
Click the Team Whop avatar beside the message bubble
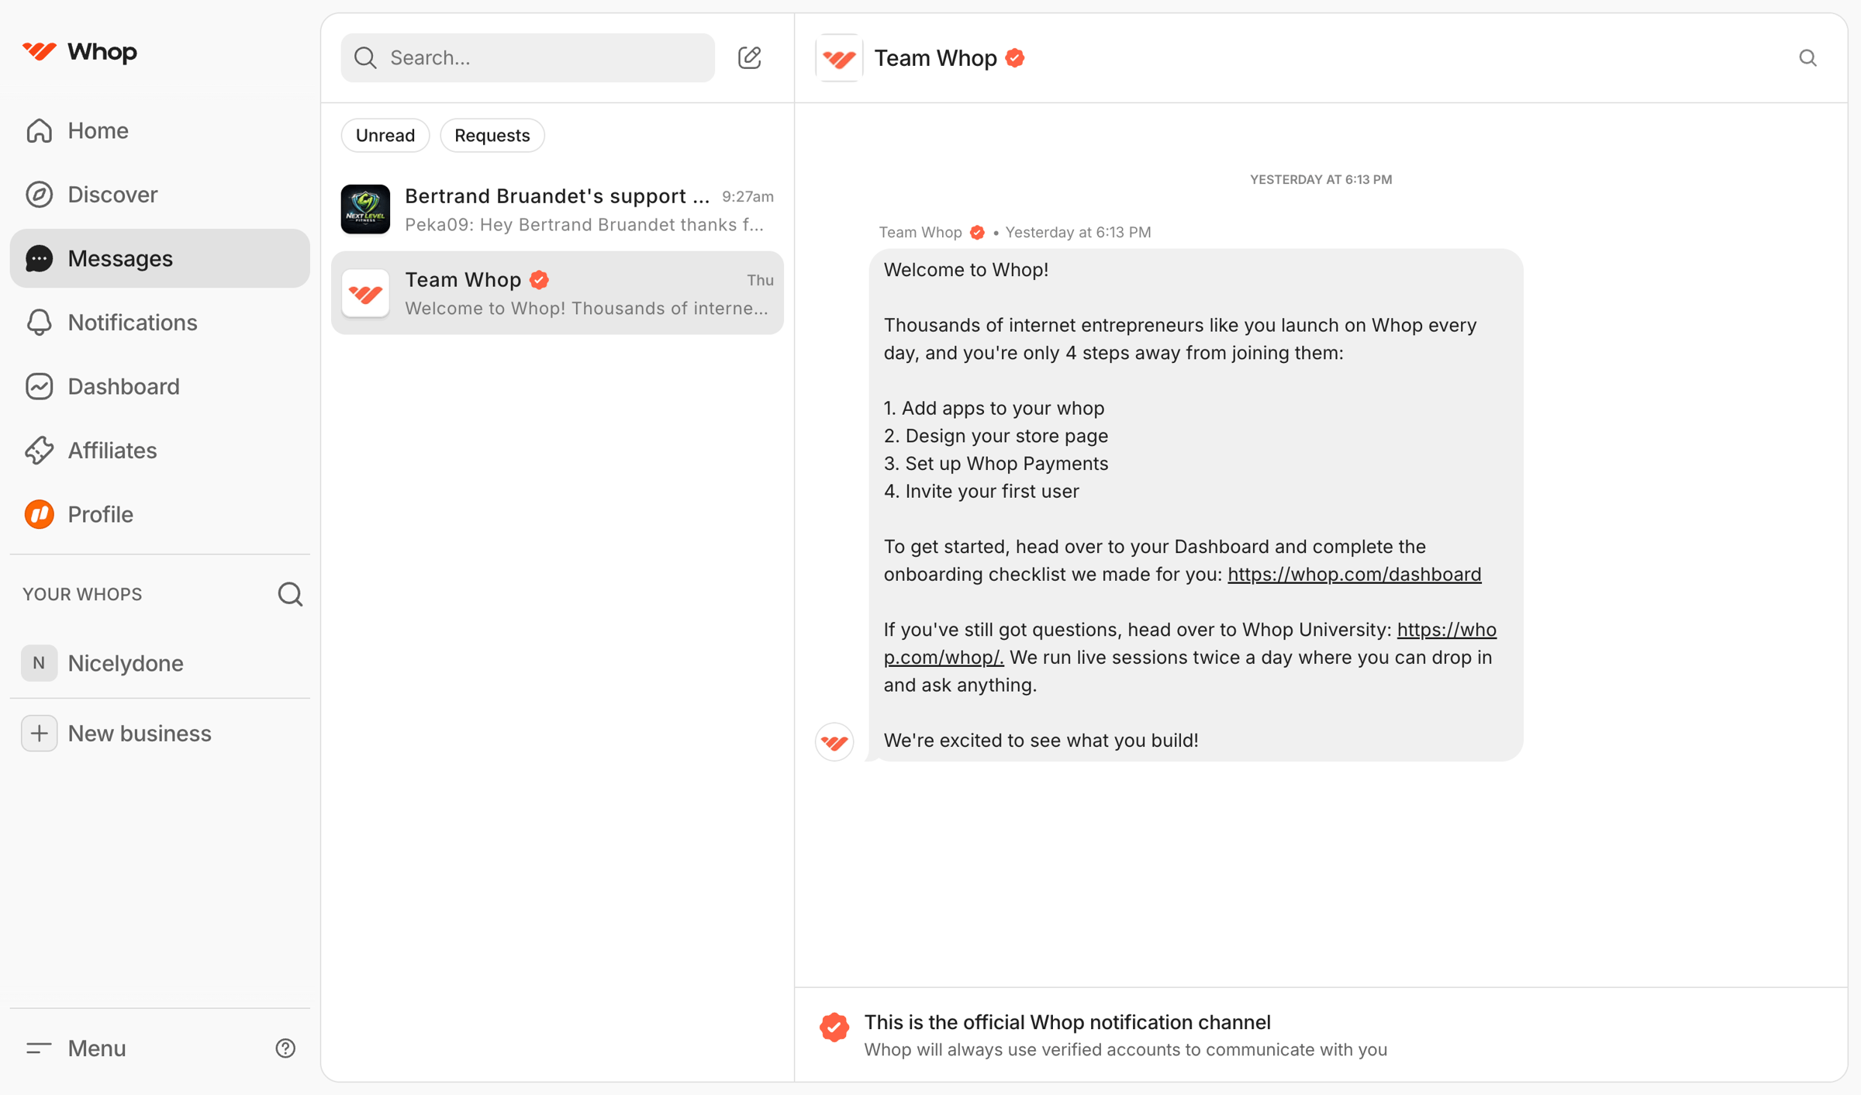[x=834, y=741]
